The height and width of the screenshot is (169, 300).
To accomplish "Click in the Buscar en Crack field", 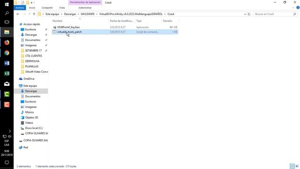I will click(x=273, y=14).
